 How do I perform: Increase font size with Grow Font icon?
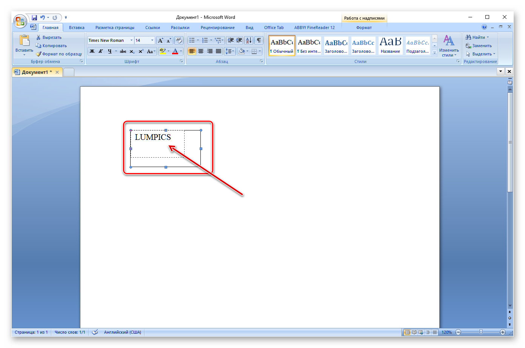pos(160,40)
